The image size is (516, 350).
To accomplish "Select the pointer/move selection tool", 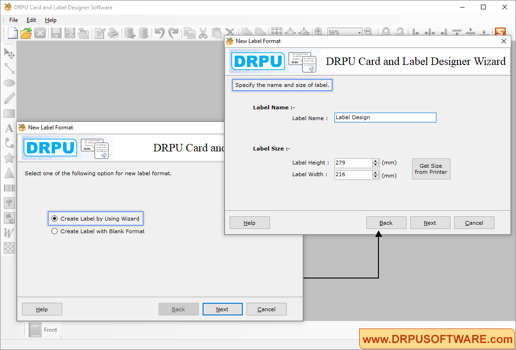I will (9, 53).
